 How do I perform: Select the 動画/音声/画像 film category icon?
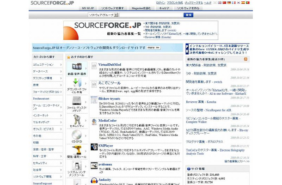pos(77,67)
